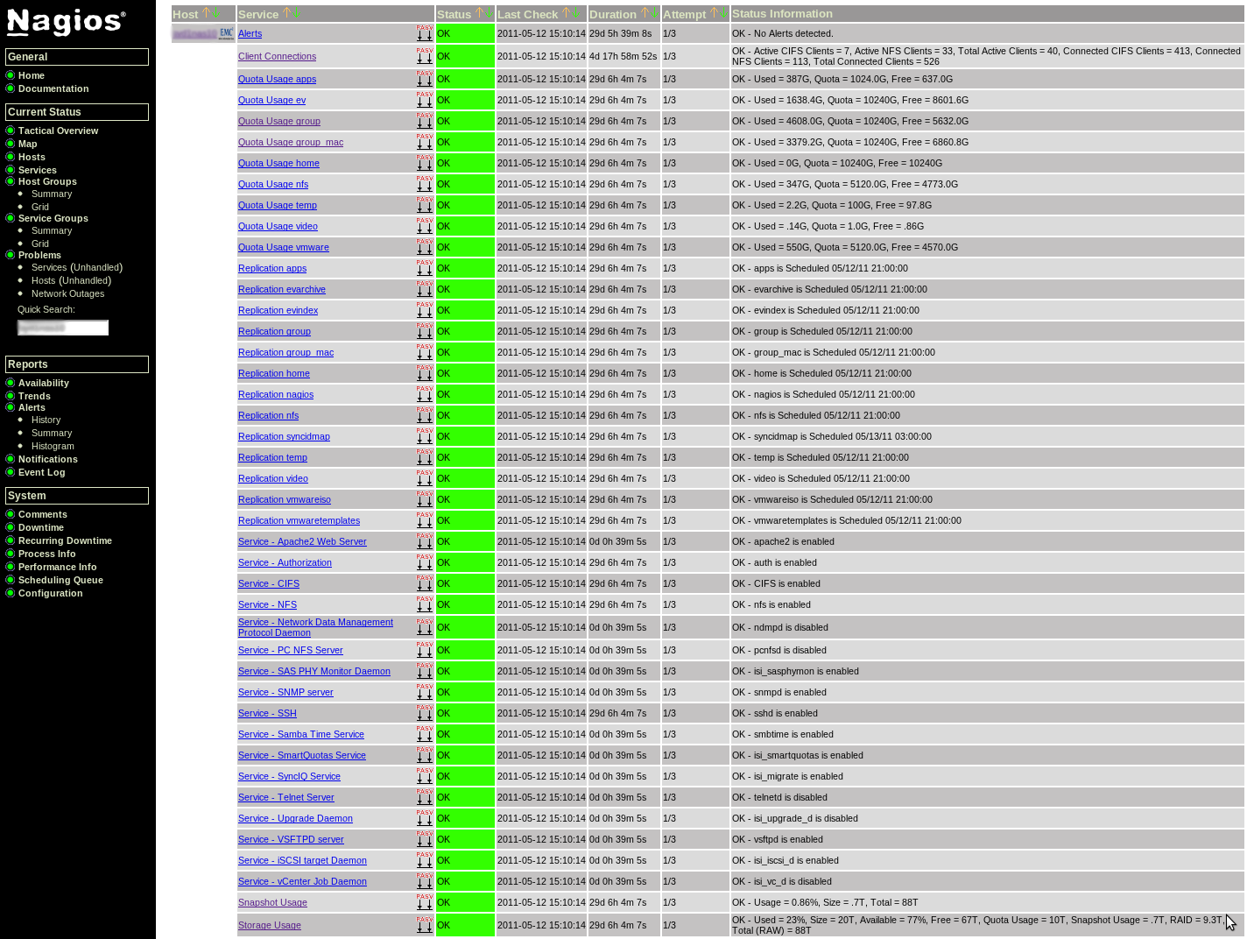The image size is (1247, 939).
Task: Sort Service column ascending arrow
Action: coord(286,13)
